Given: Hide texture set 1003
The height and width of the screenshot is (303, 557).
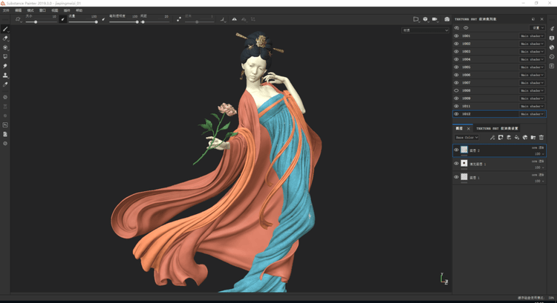Looking at the screenshot, I should [457, 52].
